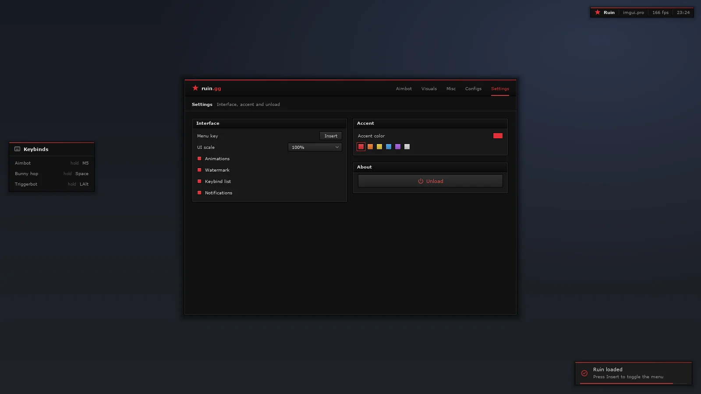
Task: Click the Unload button
Action: 430,181
